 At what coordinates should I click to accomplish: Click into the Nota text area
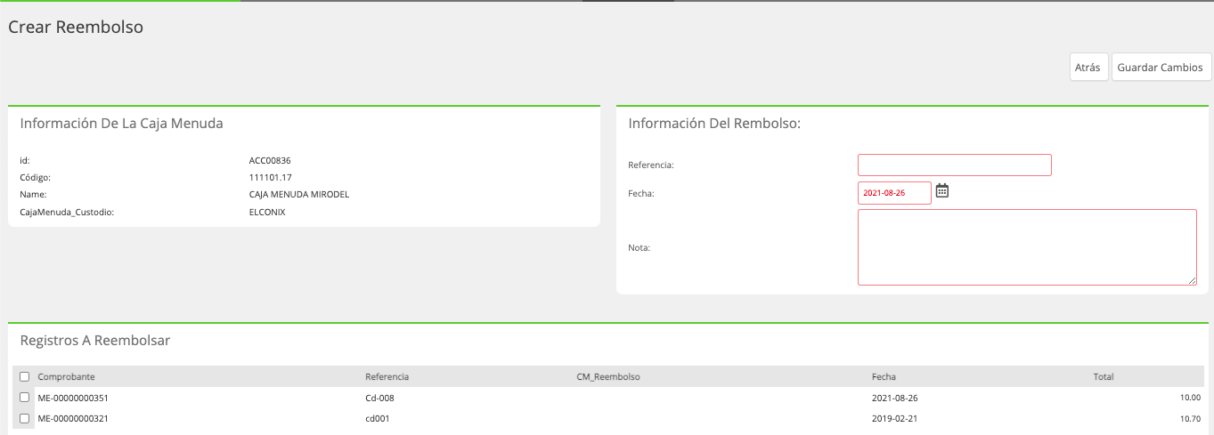pos(1027,247)
